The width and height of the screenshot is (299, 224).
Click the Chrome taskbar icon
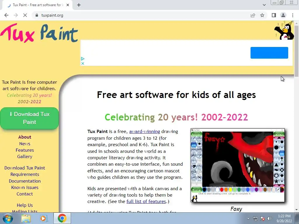pyautogui.click(x=62, y=218)
